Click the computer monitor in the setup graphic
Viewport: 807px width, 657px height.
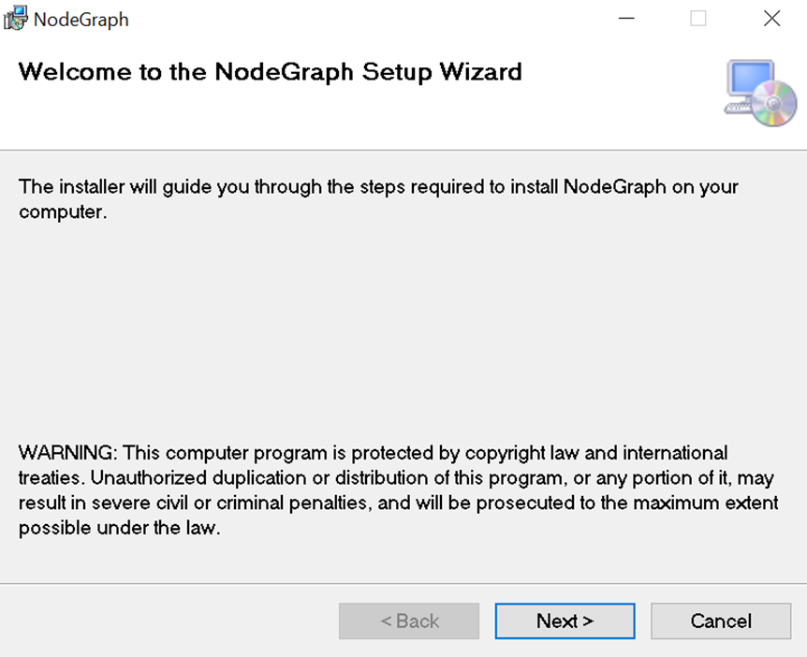point(749,82)
